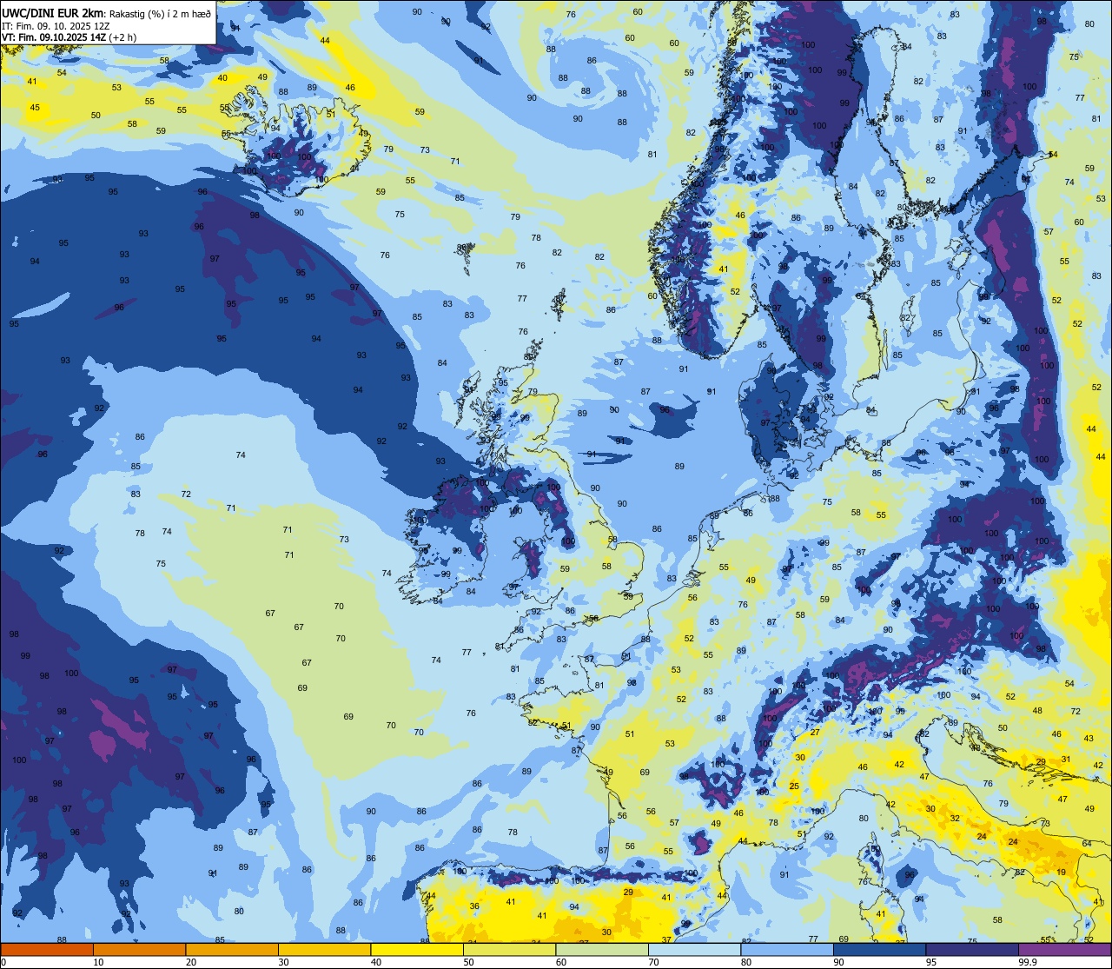
Task: Select the 20–30 amber legend swatch
Action: tap(232, 950)
